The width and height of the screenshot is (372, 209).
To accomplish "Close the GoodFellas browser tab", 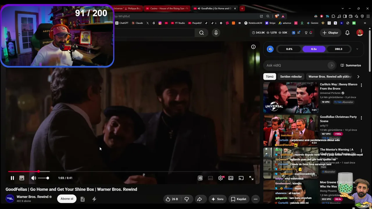I will click(x=235, y=8).
